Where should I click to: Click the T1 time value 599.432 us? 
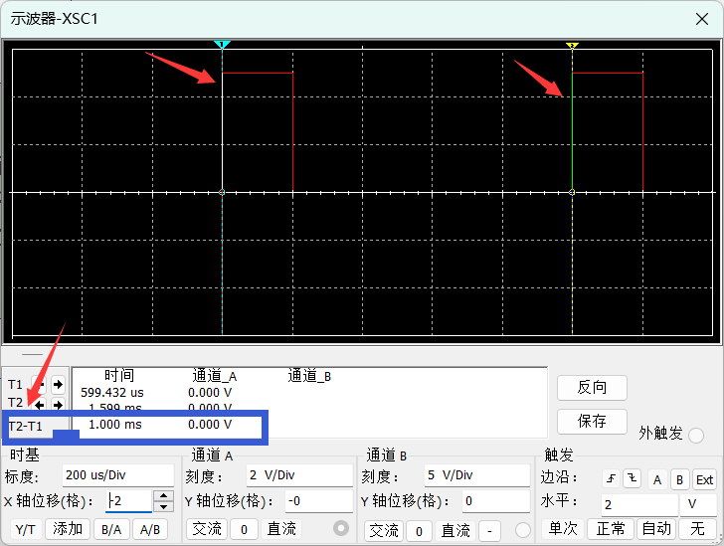(112, 393)
